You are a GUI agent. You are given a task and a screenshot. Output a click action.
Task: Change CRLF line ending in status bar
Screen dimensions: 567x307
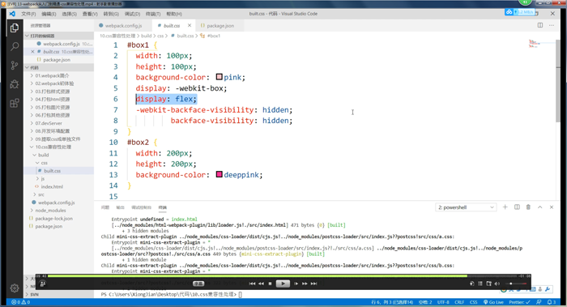coord(459,302)
